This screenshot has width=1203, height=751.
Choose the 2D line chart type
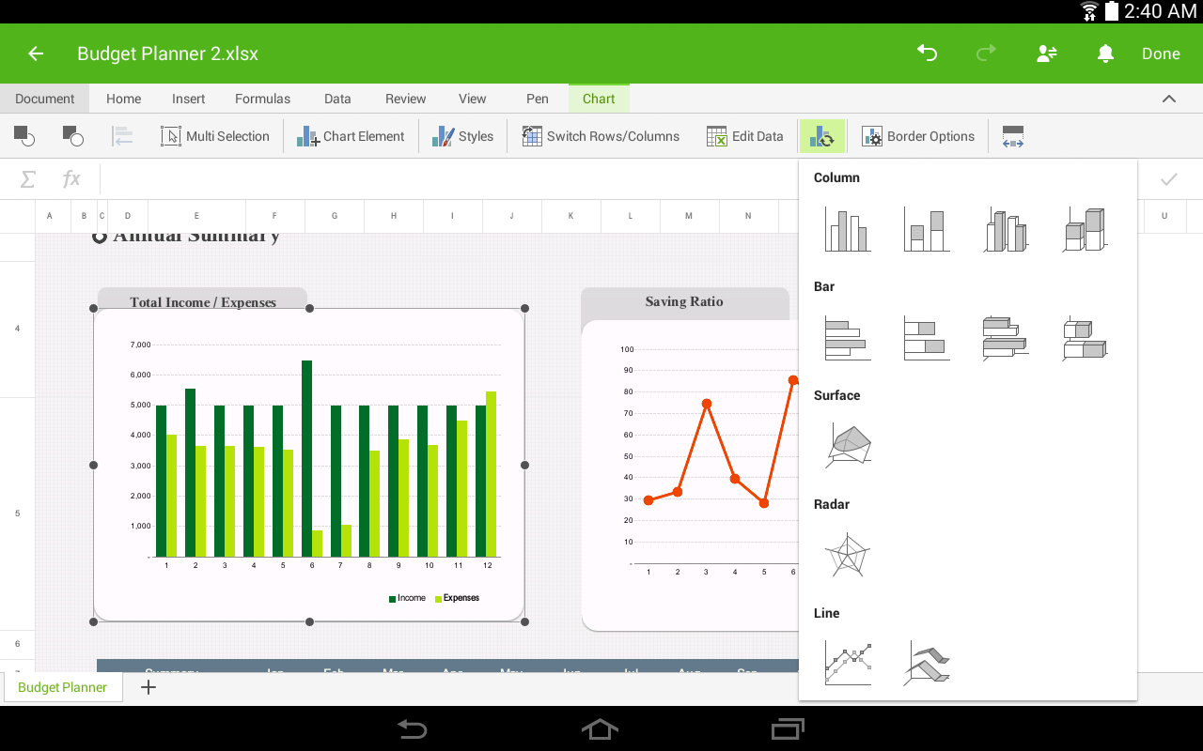point(848,663)
